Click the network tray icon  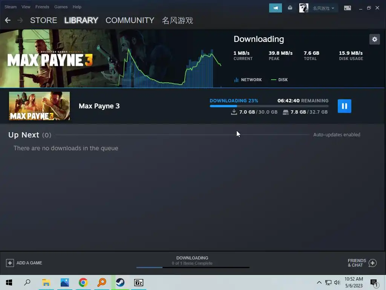pyautogui.click(x=328, y=282)
